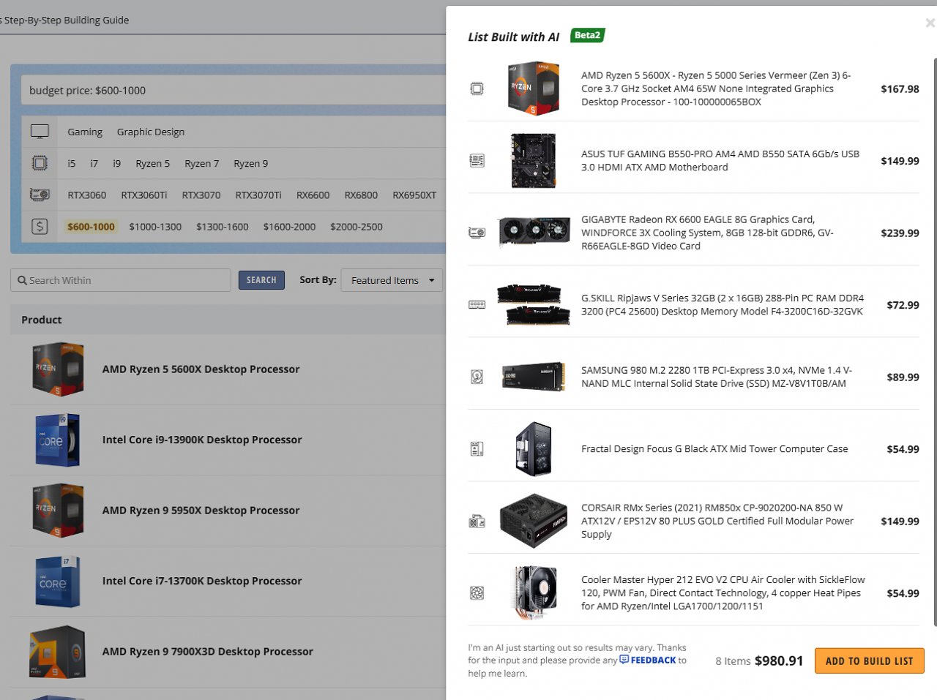Pick the RTX3070Ti graphics filter
Screen dimensions: 937x700
(258, 195)
